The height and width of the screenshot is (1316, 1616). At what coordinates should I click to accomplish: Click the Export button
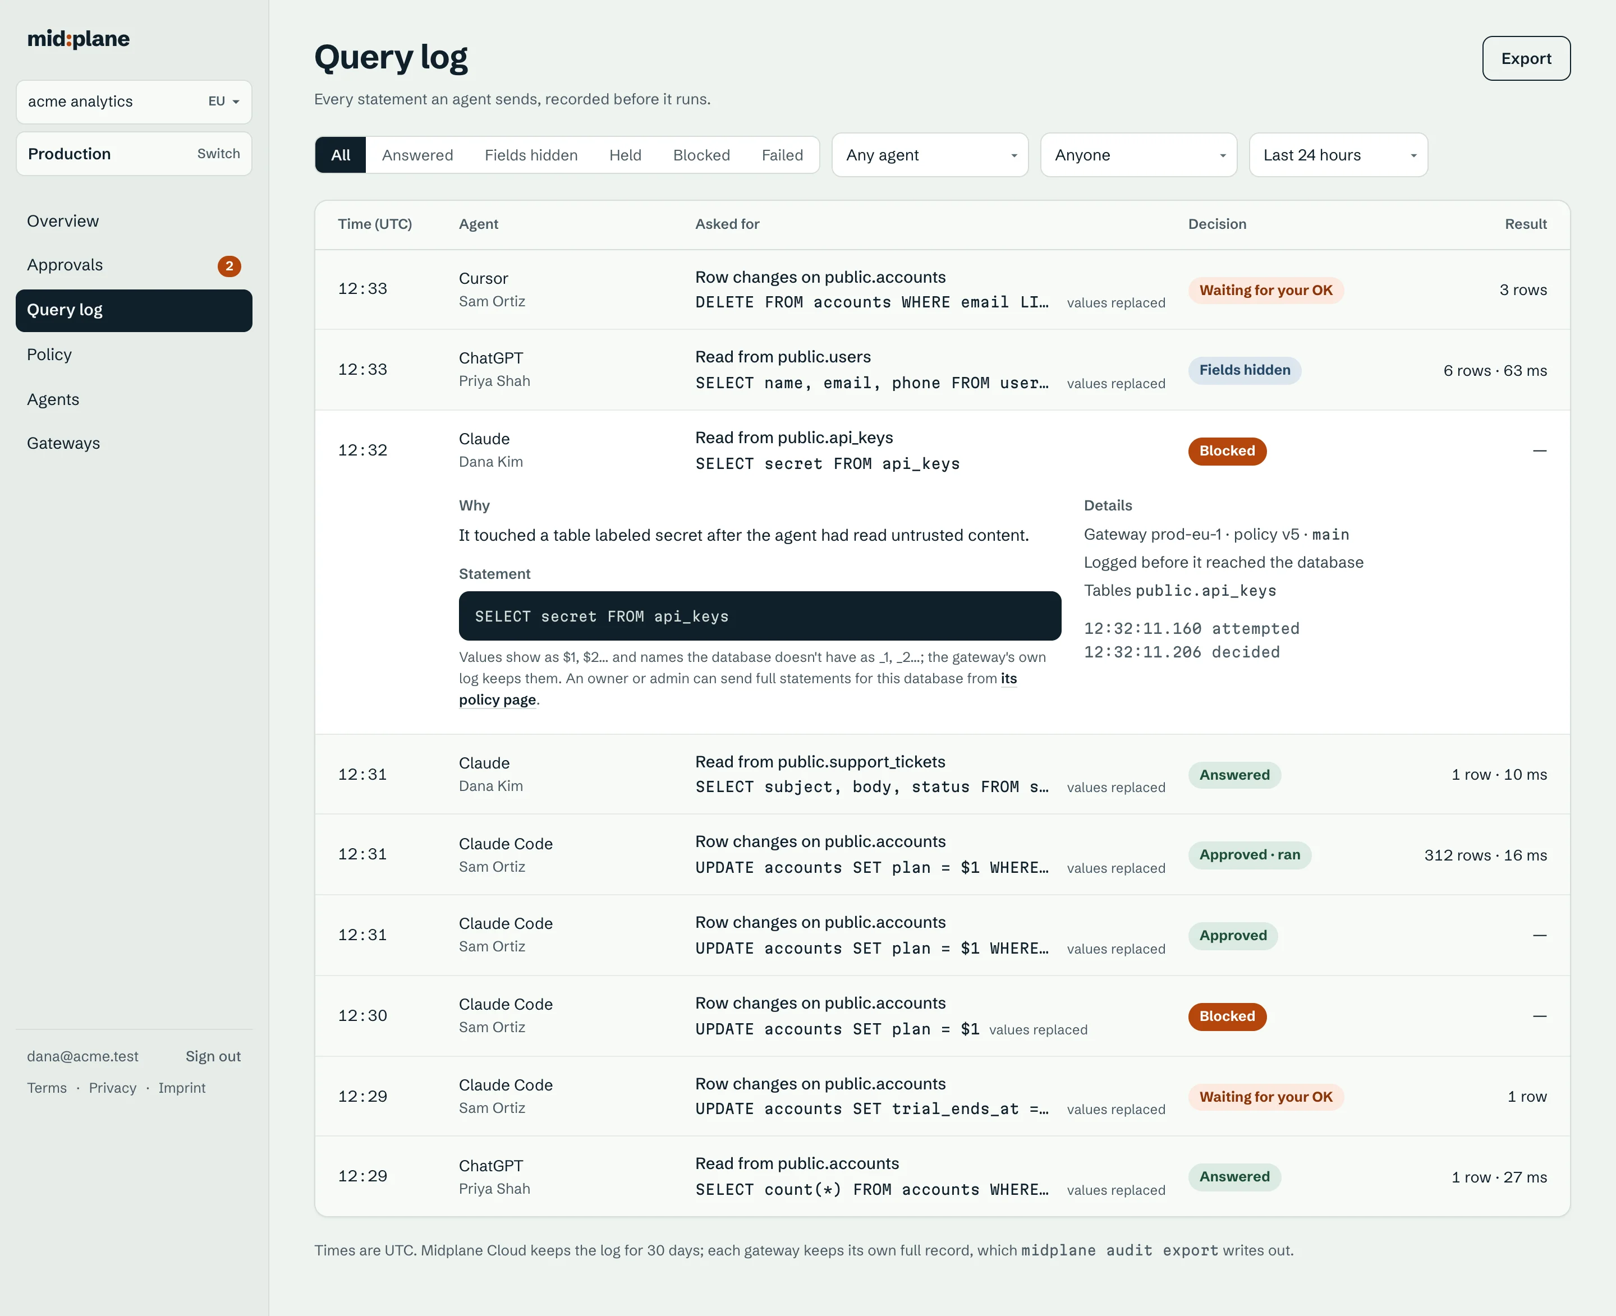[1526, 58]
